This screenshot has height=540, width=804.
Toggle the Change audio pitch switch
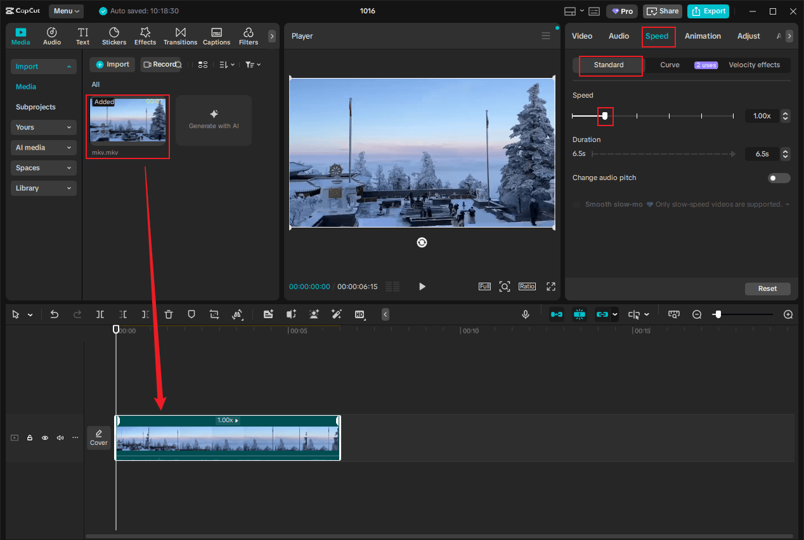point(779,178)
